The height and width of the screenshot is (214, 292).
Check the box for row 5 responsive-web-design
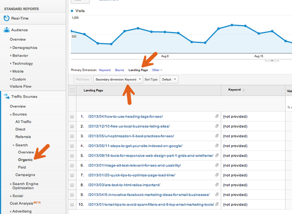pyautogui.click(x=72, y=156)
